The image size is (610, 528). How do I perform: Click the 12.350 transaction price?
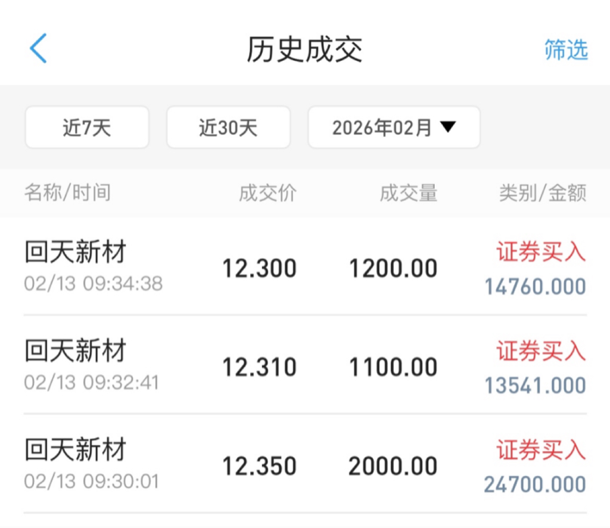click(259, 467)
